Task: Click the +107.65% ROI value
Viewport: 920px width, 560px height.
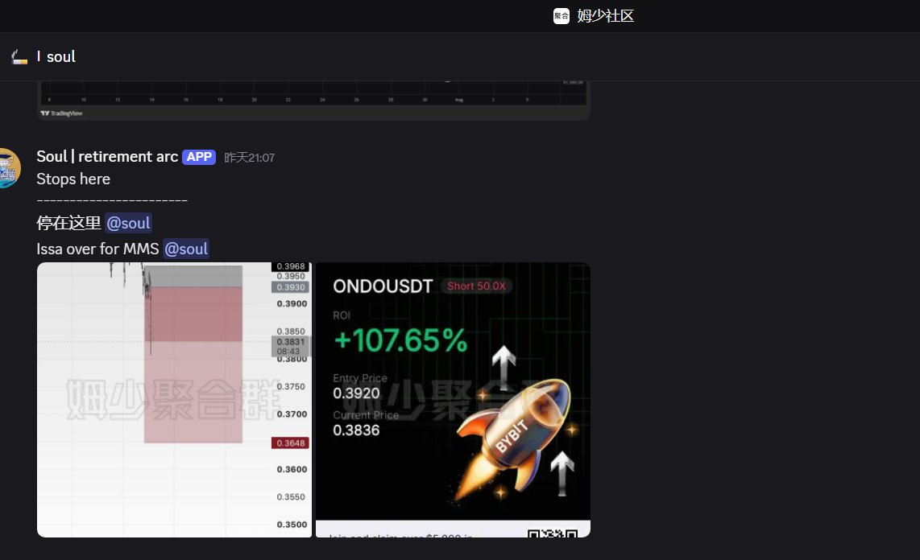Action: (x=400, y=340)
